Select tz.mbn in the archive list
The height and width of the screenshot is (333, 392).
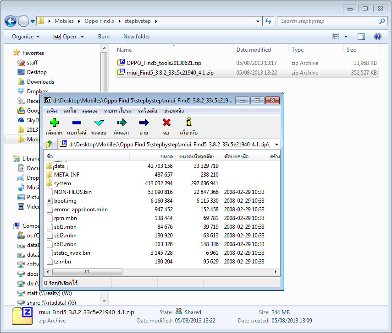pyautogui.click(x=62, y=261)
